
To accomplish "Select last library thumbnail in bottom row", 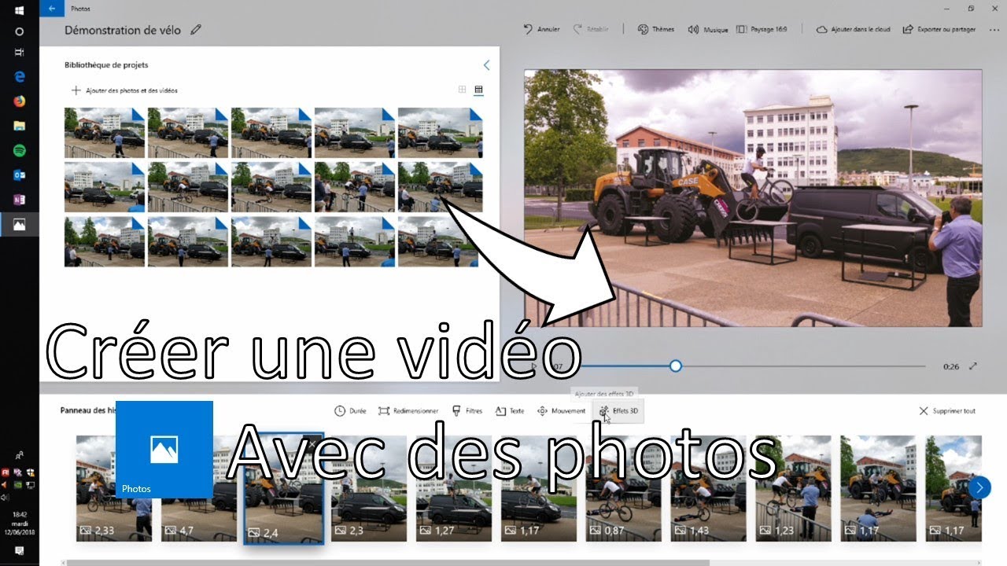I will click(440, 242).
